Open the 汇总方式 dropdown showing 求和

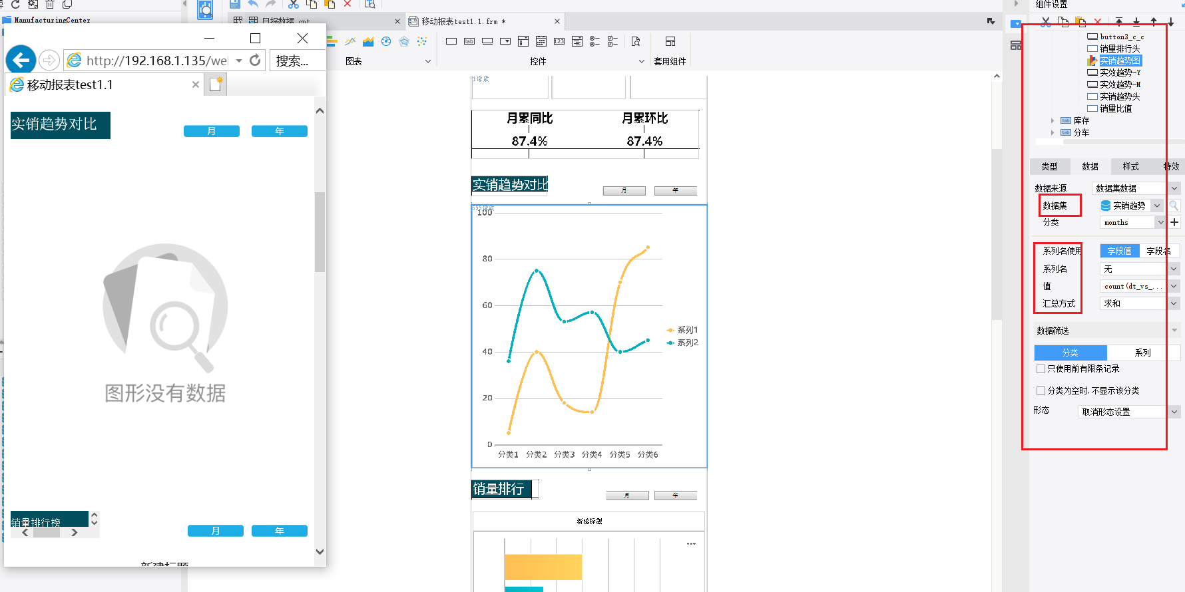[x=1139, y=303]
